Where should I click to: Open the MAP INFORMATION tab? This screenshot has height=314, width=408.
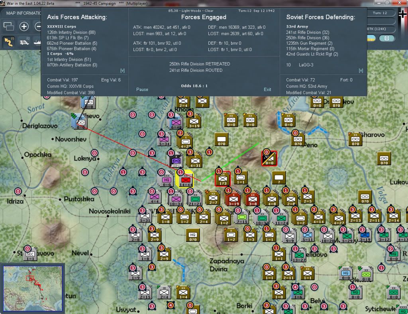point(24,13)
